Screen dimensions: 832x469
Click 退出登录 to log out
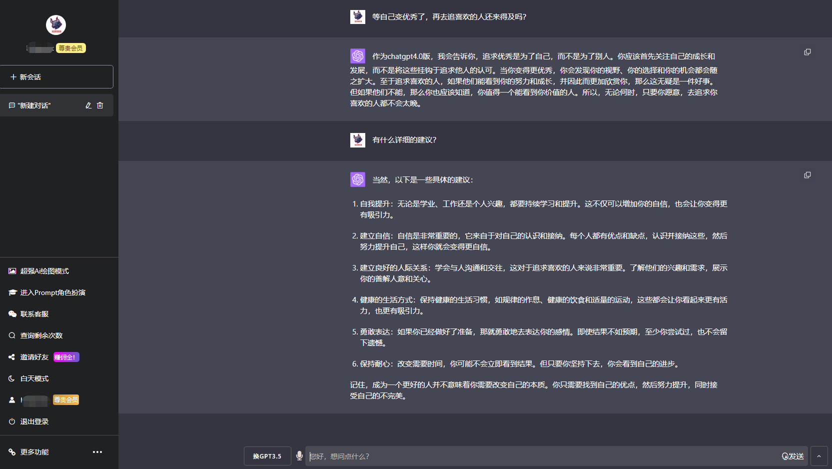[x=34, y=421]
